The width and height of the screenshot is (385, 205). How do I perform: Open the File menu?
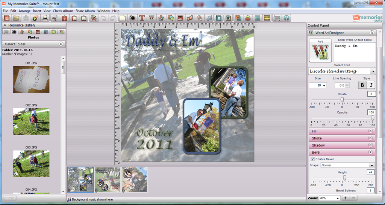5,11
